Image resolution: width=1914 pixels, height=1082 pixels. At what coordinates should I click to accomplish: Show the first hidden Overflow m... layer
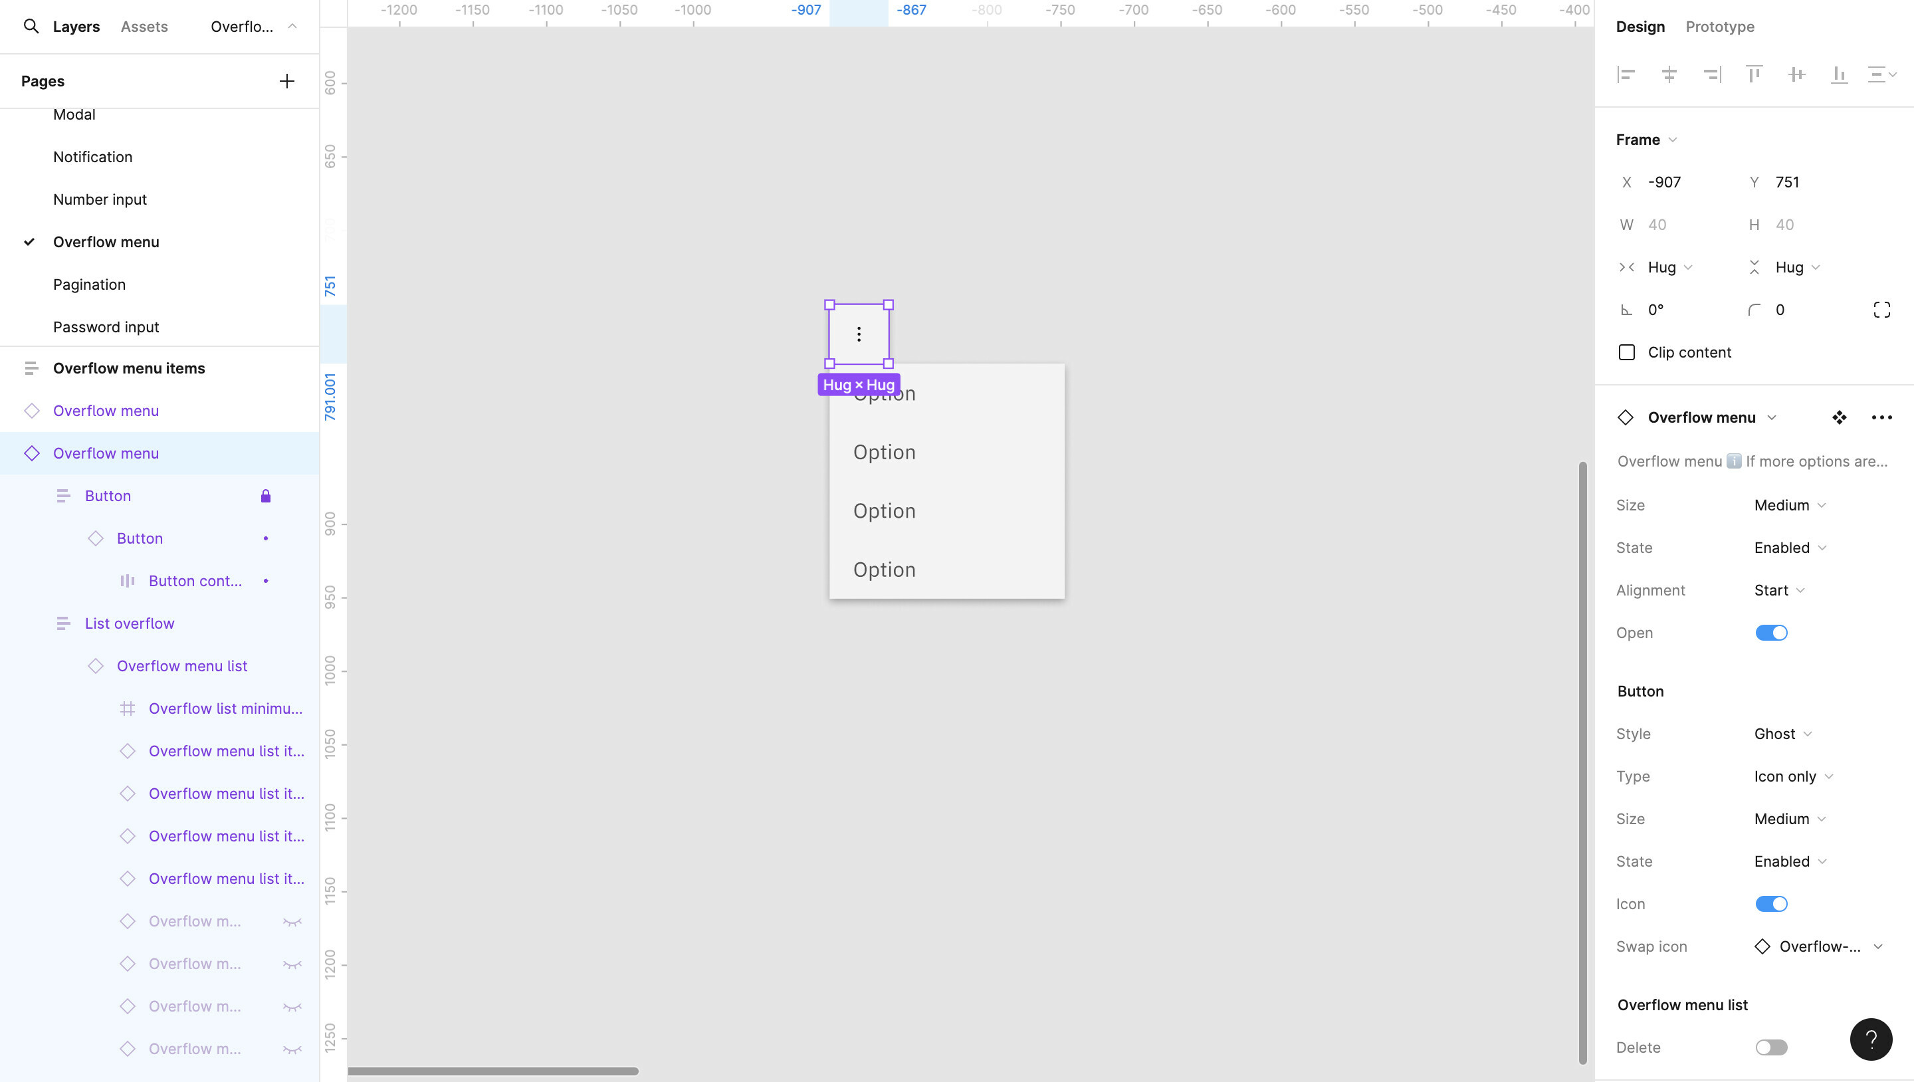(292, 922)
